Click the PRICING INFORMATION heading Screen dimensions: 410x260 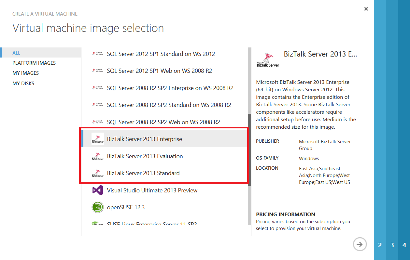(286, 214)
